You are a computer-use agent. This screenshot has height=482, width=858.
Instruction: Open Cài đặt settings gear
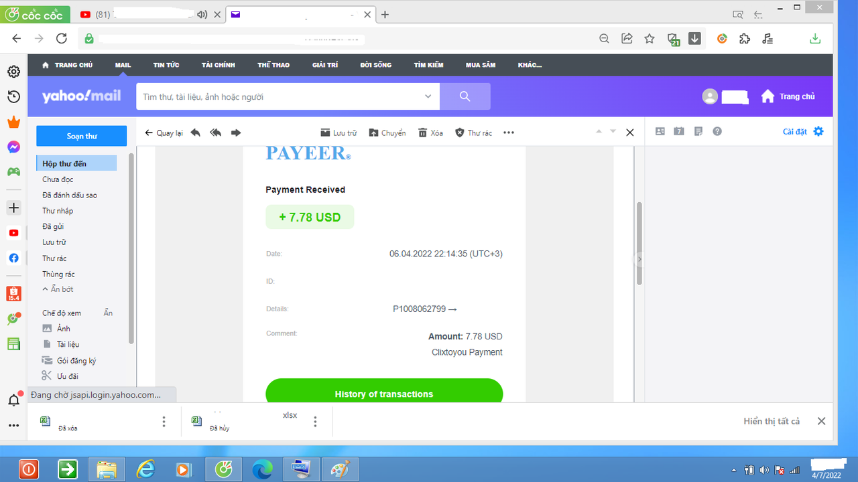click(x=803, y=131)
